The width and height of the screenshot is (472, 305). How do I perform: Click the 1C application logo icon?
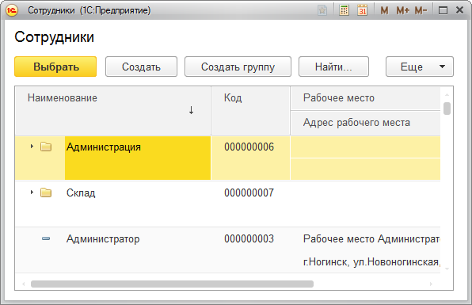[12, 10]
